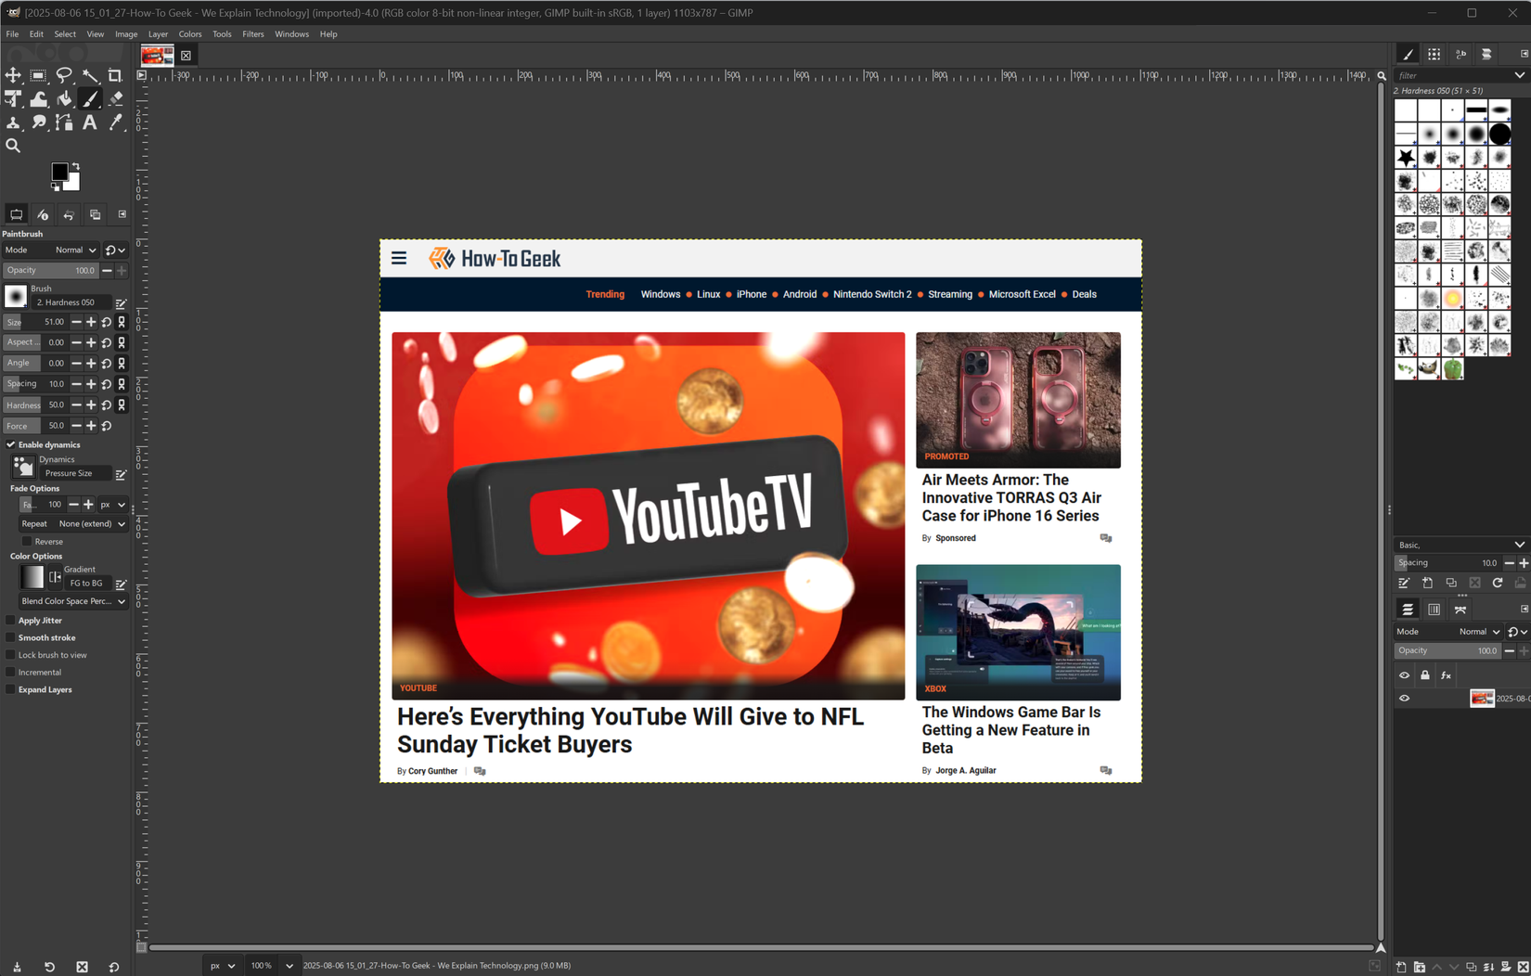
Task: Activate the Eraser tool
Action: (x=115, y=98)
